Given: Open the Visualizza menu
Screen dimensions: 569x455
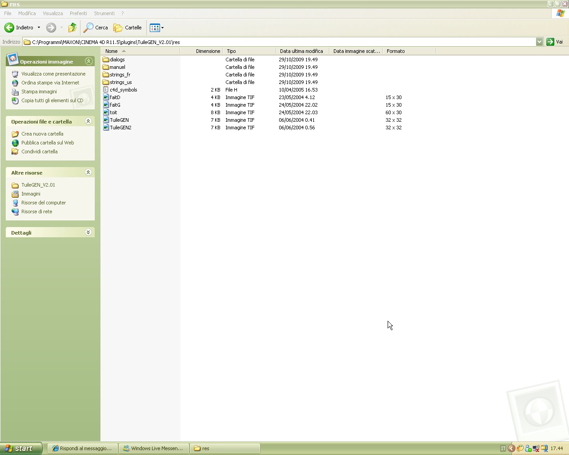Looking at the screenshot, I should point(52,13).
